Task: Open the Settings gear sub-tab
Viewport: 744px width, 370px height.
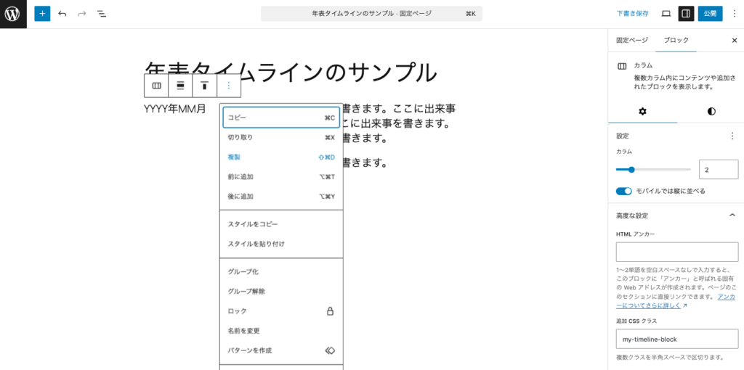Action: pos(642,112)
